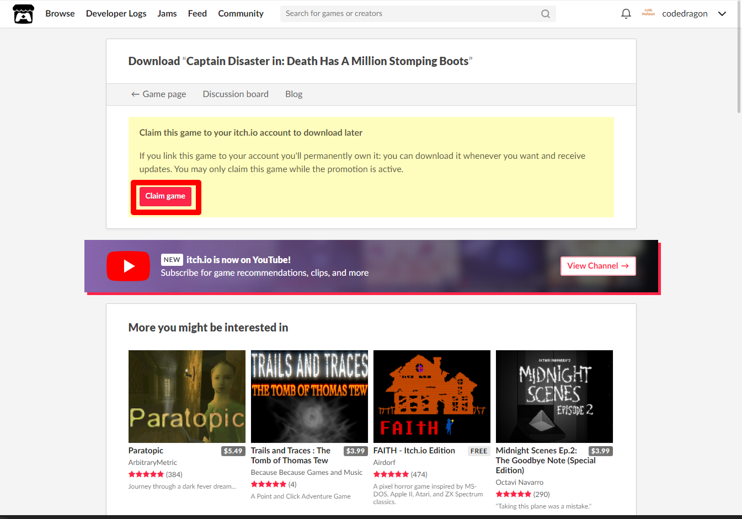Click the (384) ratings count
This screenshot has height=519, width=742.
click(174, 474)
